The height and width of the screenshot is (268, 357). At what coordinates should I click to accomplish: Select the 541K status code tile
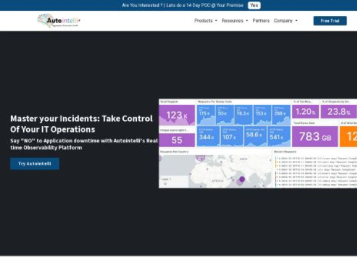(x=279, y=136)
